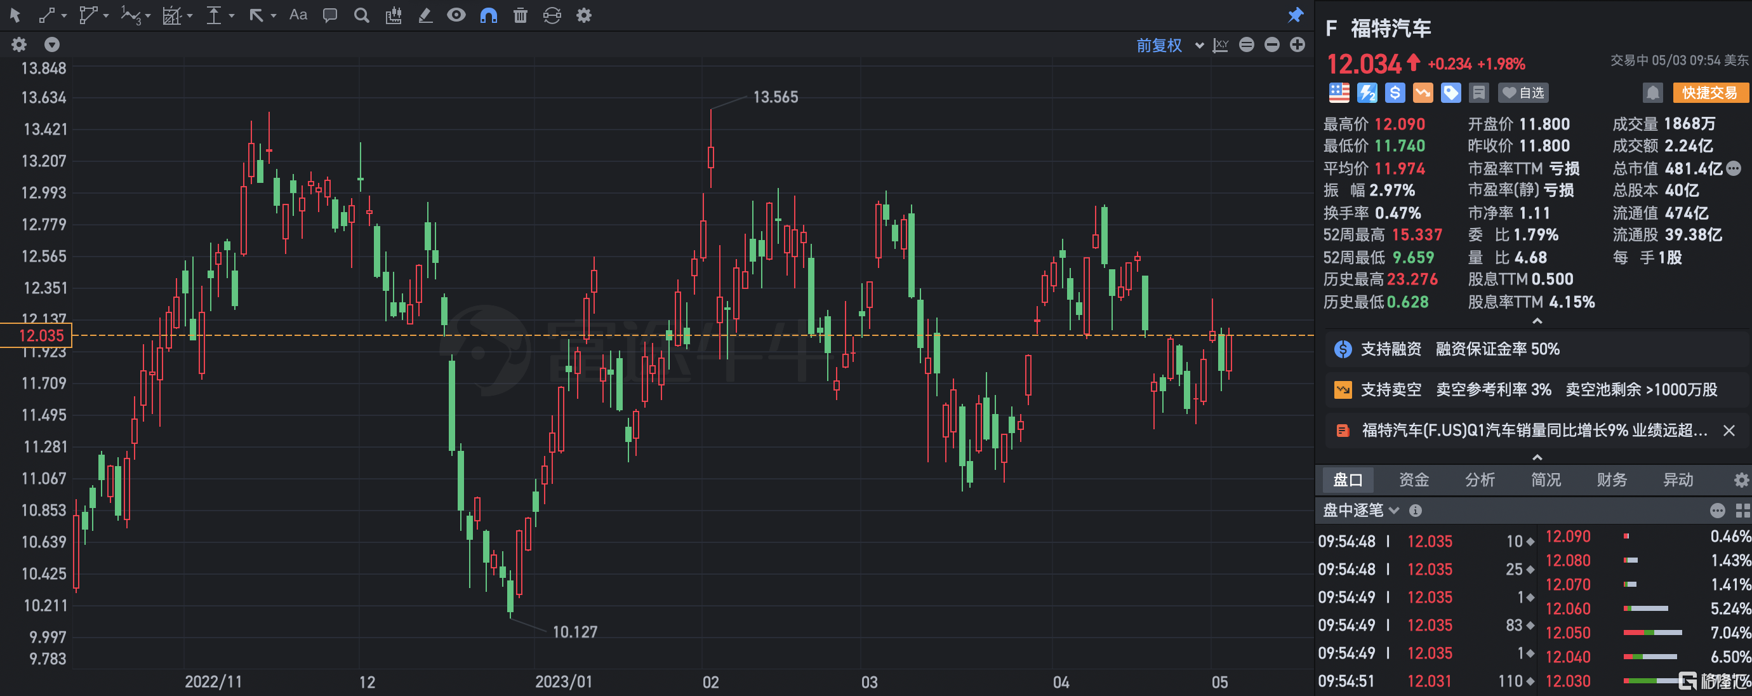Image resolution: width=1752 pixels, height=696 pixels.
Task: Dismiss the news headline with X
Action: pos(1729,431)
